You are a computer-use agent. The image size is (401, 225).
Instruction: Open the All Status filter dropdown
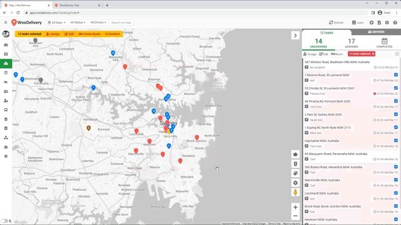[x=78, y=22]
